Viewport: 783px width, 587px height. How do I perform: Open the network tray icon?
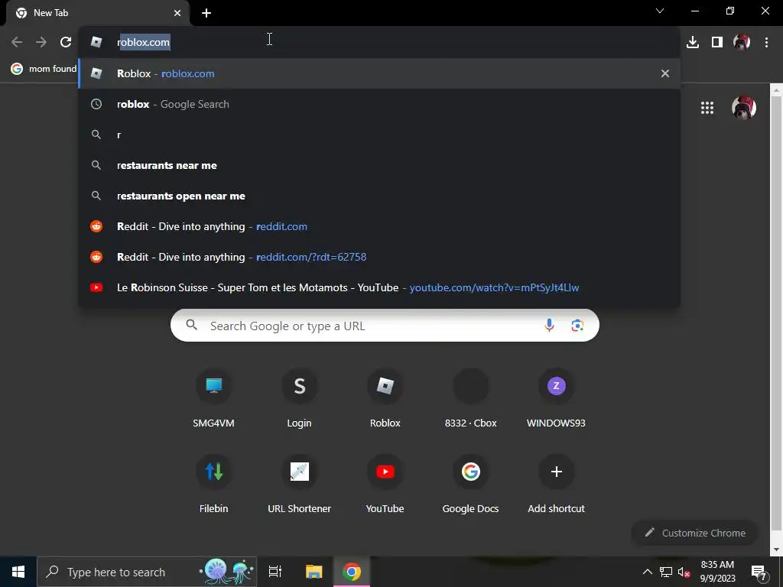pos(666,572)
